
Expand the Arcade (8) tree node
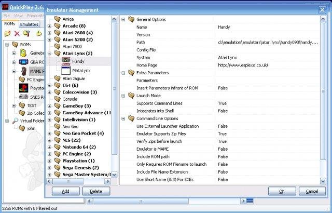point(49,26)
